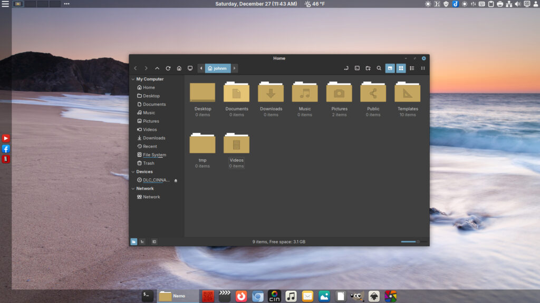Image resolution: width=540 pixels, height=303 pixels.
Task: Switch to list view
Action: click(x=412, y=68)
